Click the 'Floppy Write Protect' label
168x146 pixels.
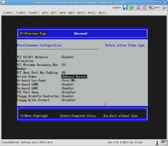pyautogui.click(x=33, y=100)
